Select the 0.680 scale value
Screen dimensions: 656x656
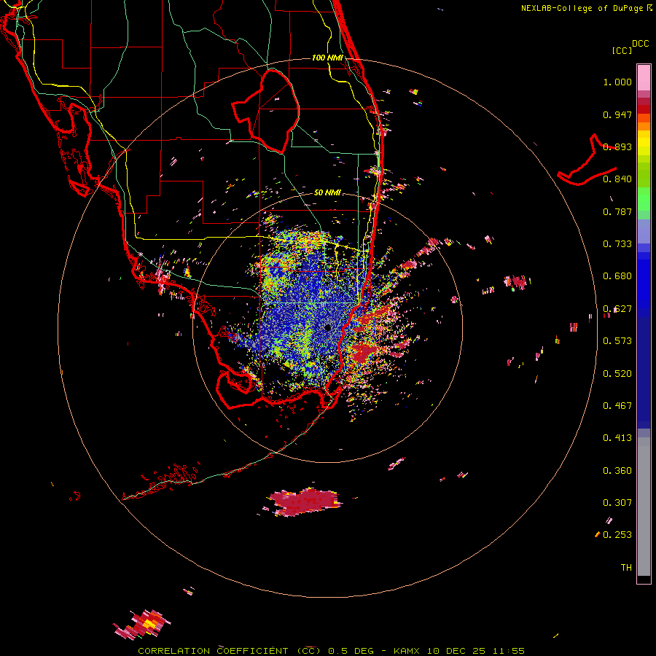[617, 276]
